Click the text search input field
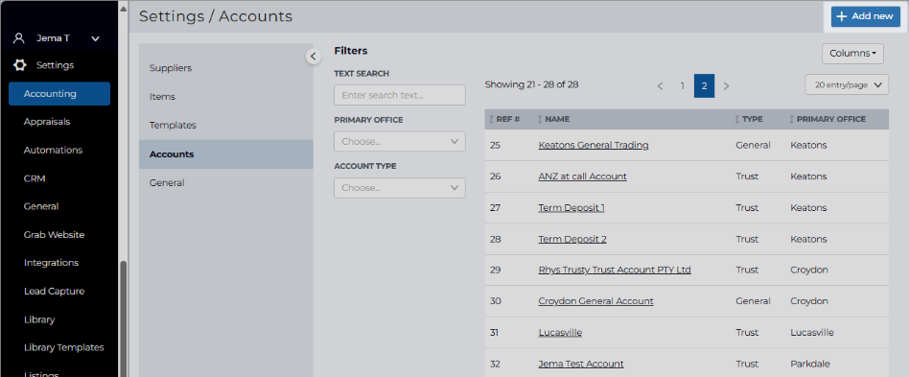Viewport: 909px width, 377px height. point(400,95)
